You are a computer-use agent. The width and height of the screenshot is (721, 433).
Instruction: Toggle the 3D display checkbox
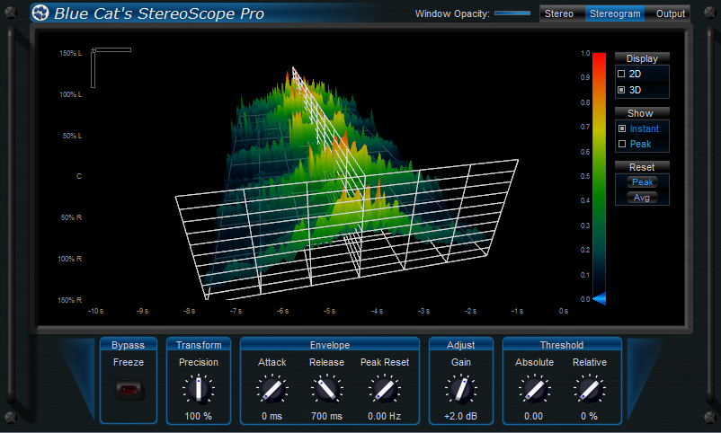click(622, 90)
